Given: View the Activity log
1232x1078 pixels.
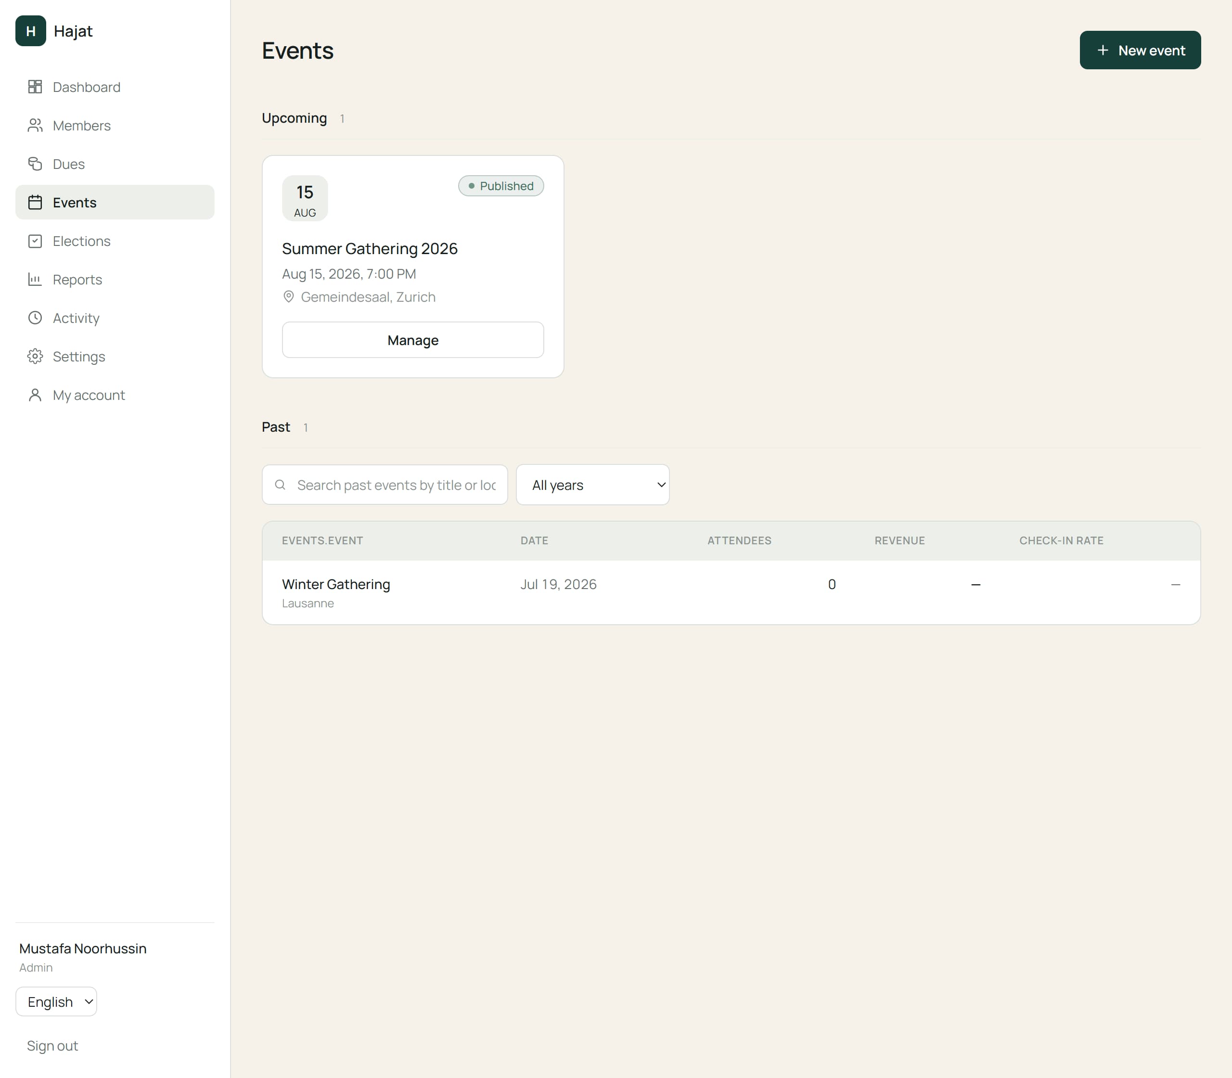Looking at the screenshot, I should [115, 318].
